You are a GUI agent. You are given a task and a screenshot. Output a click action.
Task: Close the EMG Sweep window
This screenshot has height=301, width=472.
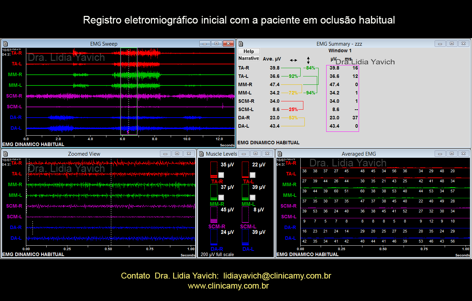click(228, 44)
